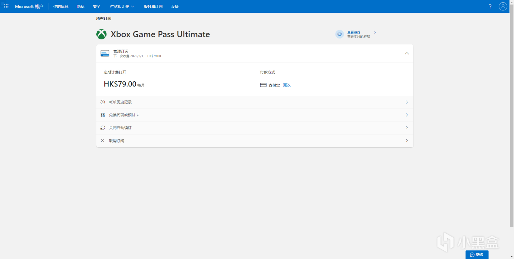The image size is (514, 259).
Task: Click the 查看游戏 link
Action: coord(354,32)
